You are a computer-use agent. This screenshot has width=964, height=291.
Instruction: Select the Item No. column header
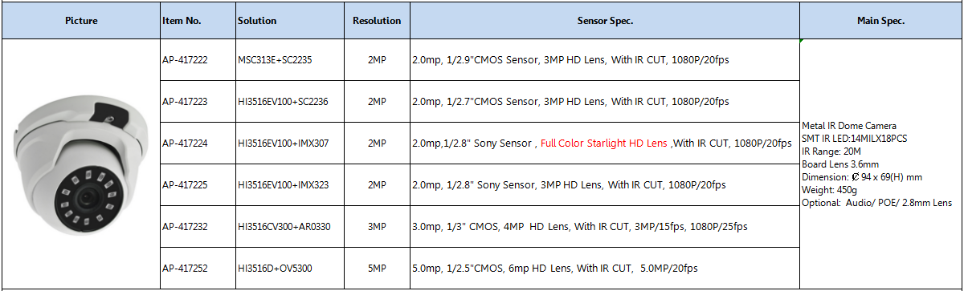click(x=198, y=21)
